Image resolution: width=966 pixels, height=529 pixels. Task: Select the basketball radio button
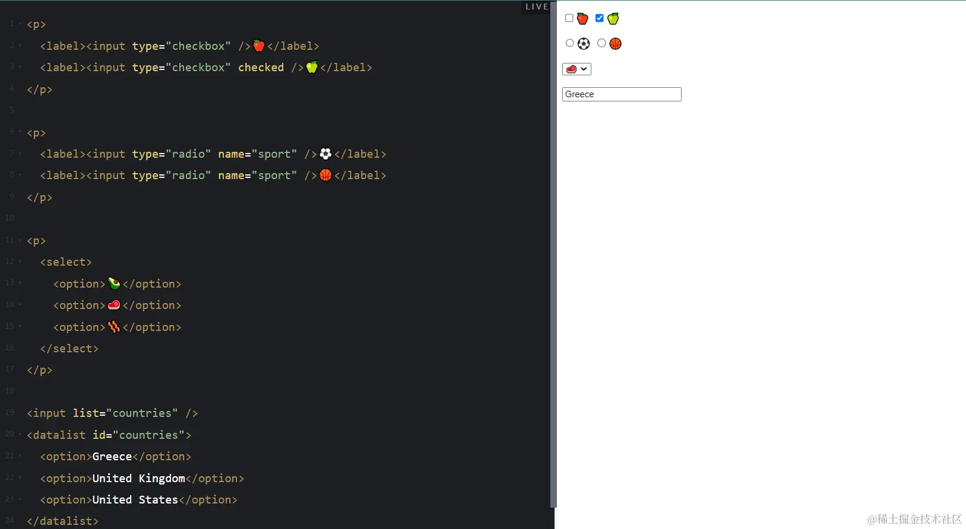(x=601, y=43)
